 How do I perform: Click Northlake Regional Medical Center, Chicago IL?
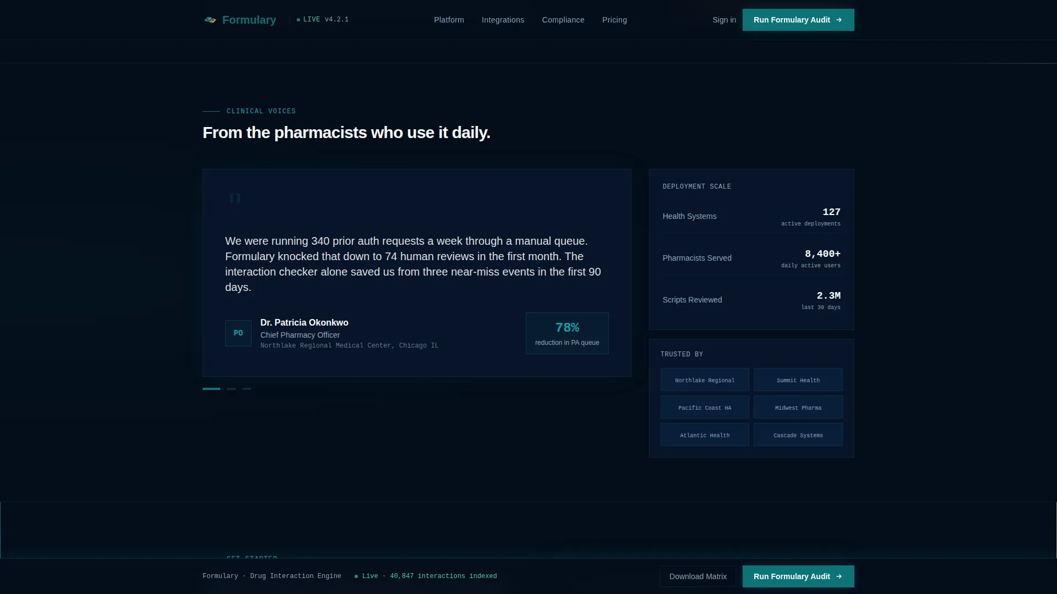point(350,345)
